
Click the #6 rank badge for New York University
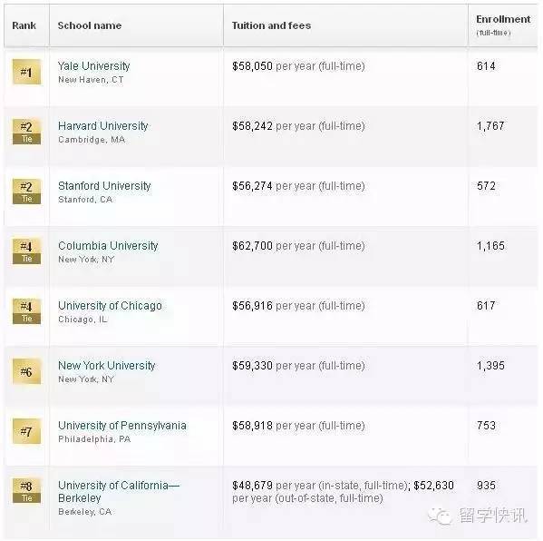coord(26,371)
